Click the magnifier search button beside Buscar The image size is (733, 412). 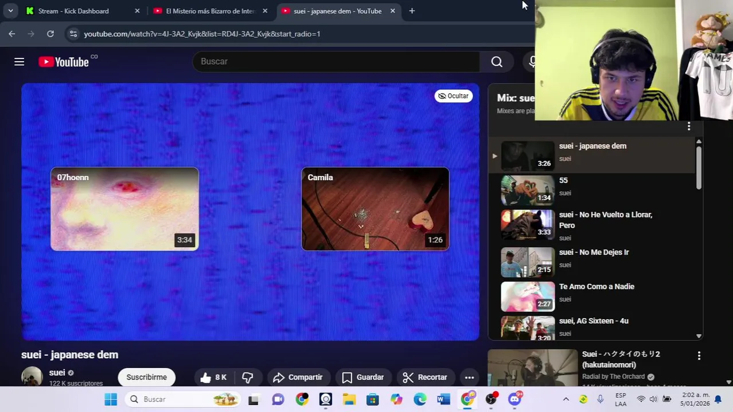point(497,61)
